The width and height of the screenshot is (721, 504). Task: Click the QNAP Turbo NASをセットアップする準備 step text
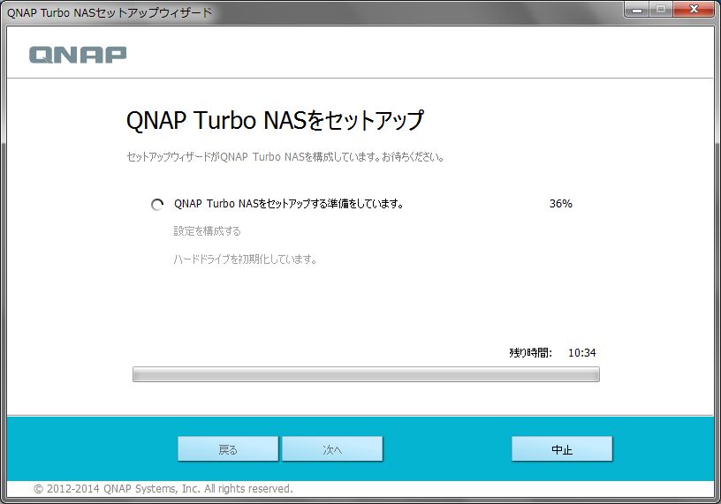point(288,204)
